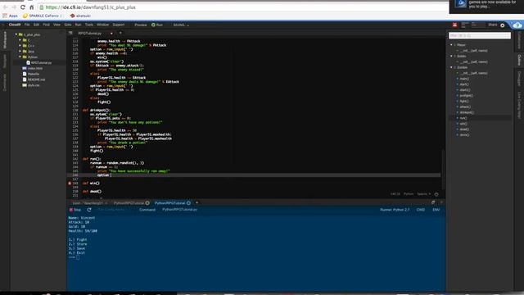Jump to prefight() in outline
This screenshot has width=524, height=295.
tap(466, 96)
